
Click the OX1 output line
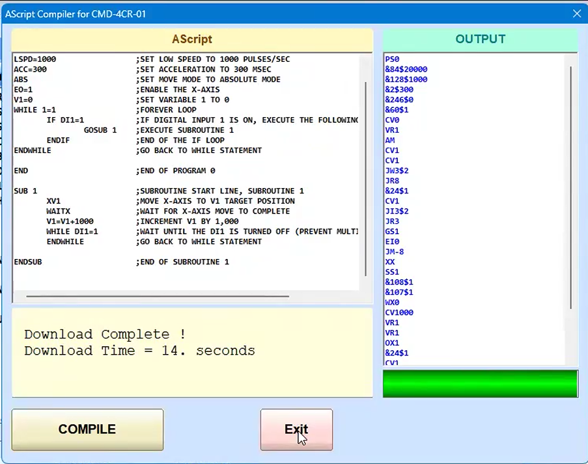tap(392, 342)
